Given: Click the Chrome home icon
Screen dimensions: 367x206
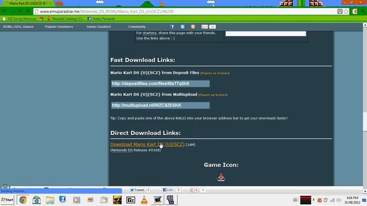Looking at the screenshot, I should click(28, 11).
